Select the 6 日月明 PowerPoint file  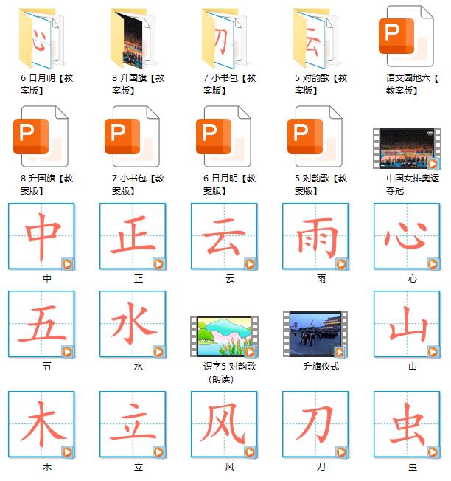(x=224, y=137)
